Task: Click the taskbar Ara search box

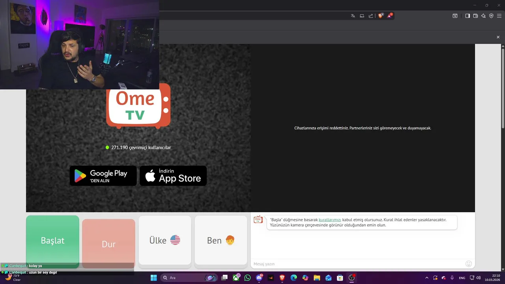Action: click(x=189, y=278)
